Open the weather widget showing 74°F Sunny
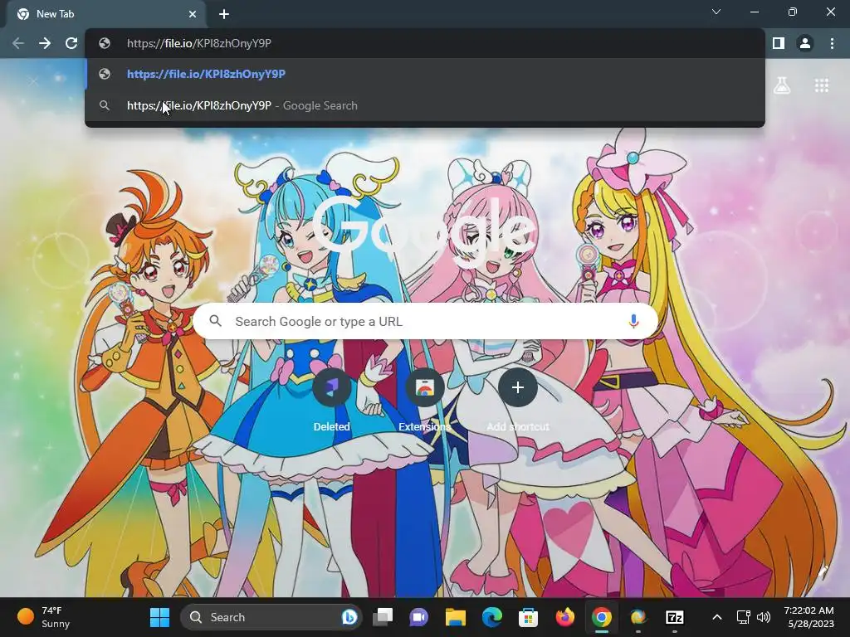This screenshot has height=637, width=850. click(43, 617)
